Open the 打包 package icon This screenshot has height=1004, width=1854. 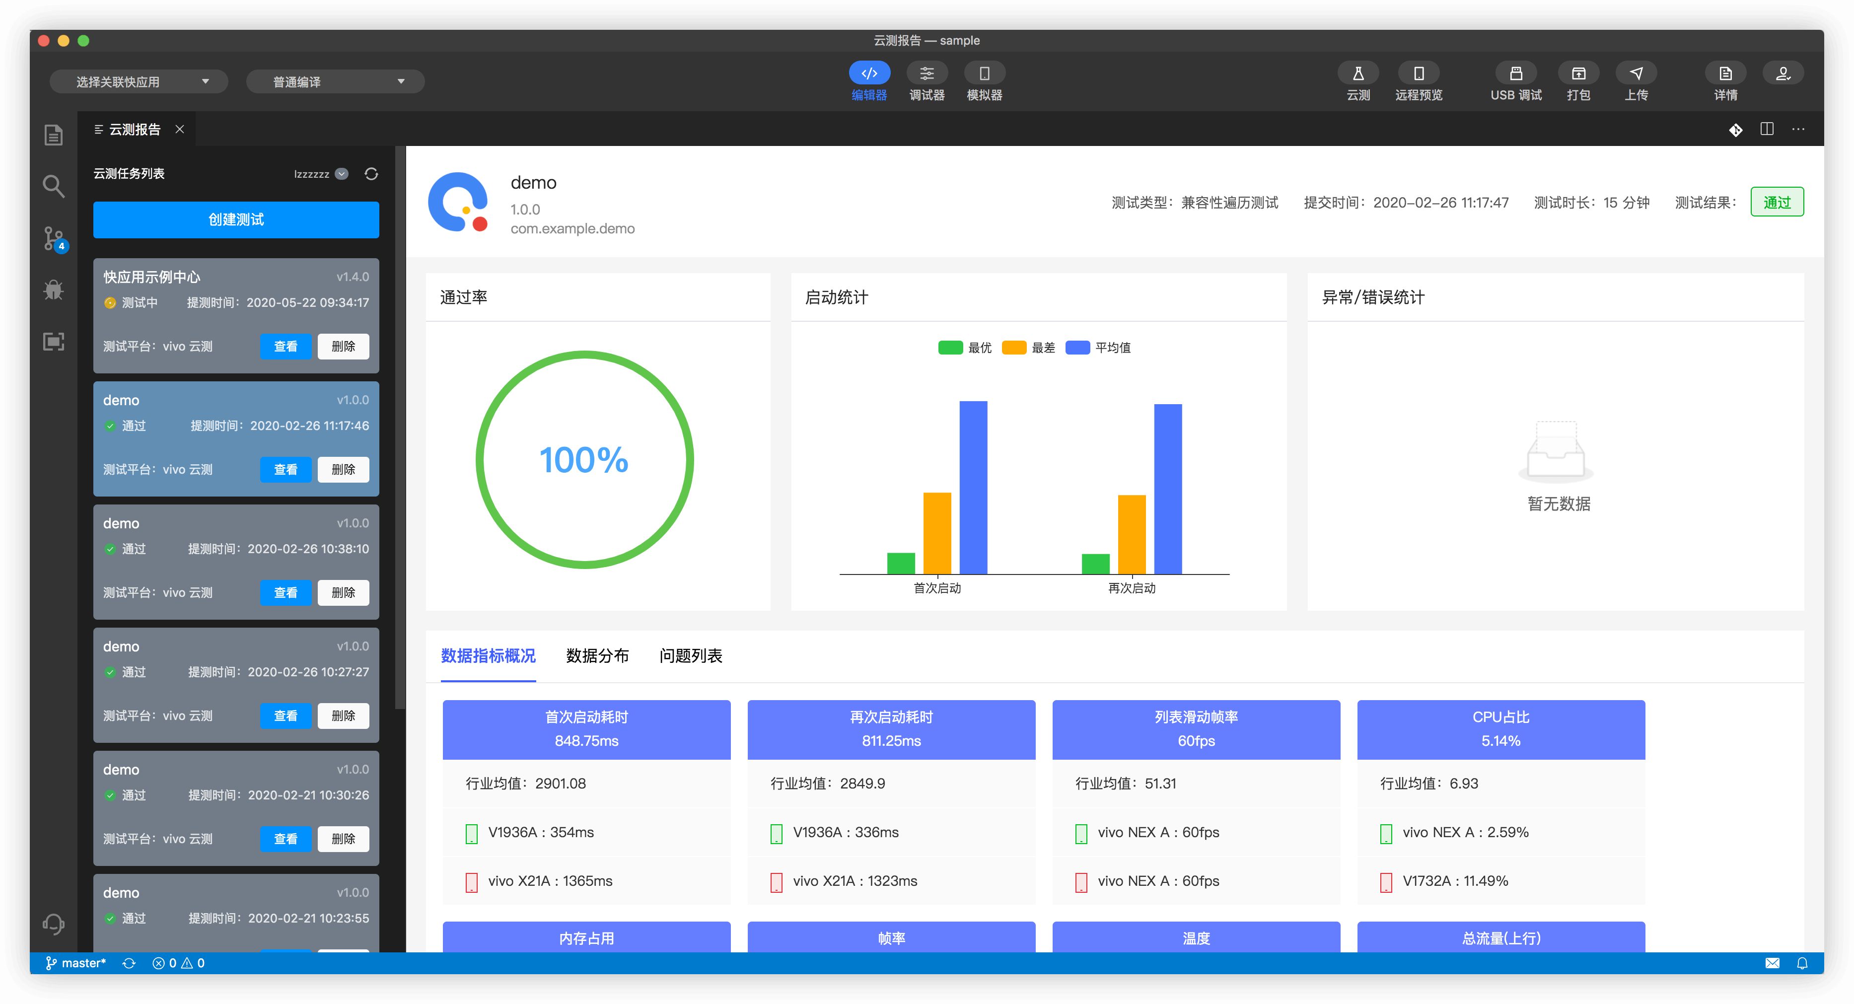click(1577, 73)
